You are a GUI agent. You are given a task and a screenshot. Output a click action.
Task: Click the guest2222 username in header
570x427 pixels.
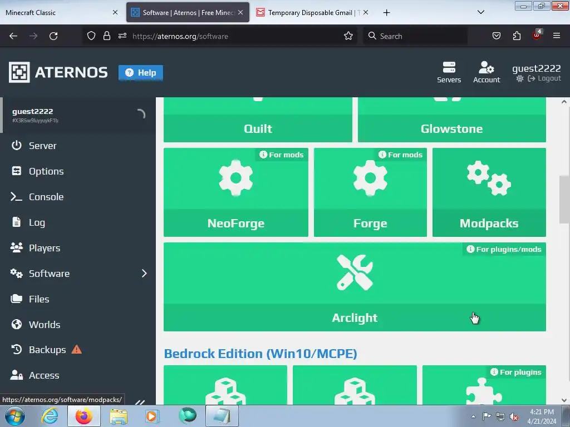coord(536,68)
